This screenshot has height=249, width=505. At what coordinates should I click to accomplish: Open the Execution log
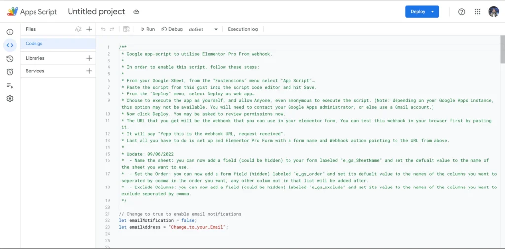(x=243, y=29)
